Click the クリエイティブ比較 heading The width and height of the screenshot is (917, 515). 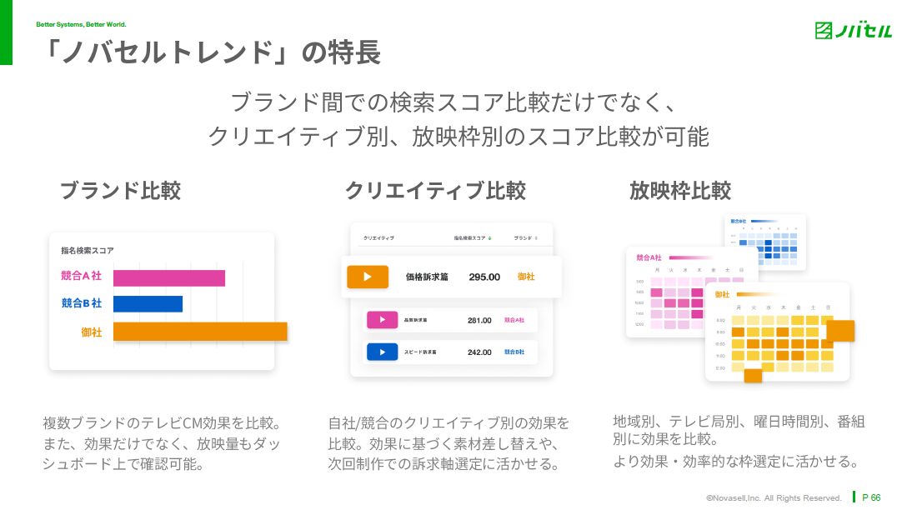pos(435,191)
